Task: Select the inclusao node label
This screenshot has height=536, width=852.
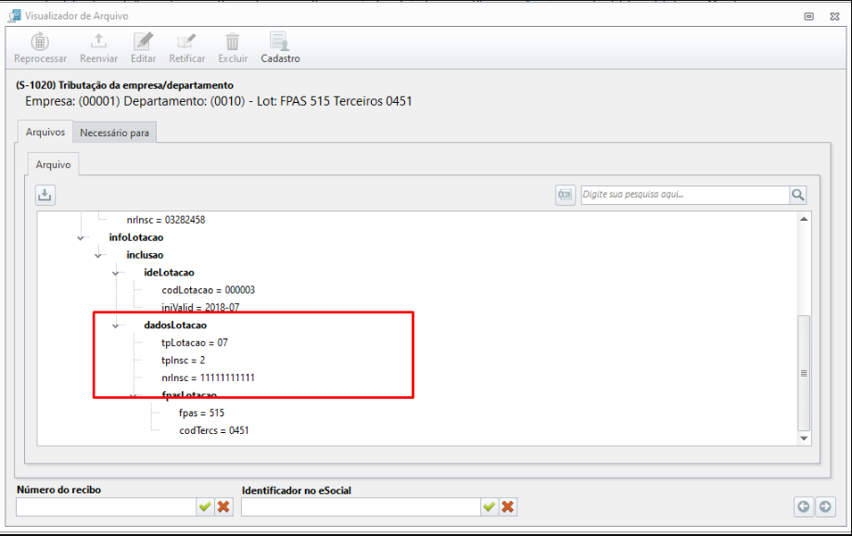Action: (145, 255)
